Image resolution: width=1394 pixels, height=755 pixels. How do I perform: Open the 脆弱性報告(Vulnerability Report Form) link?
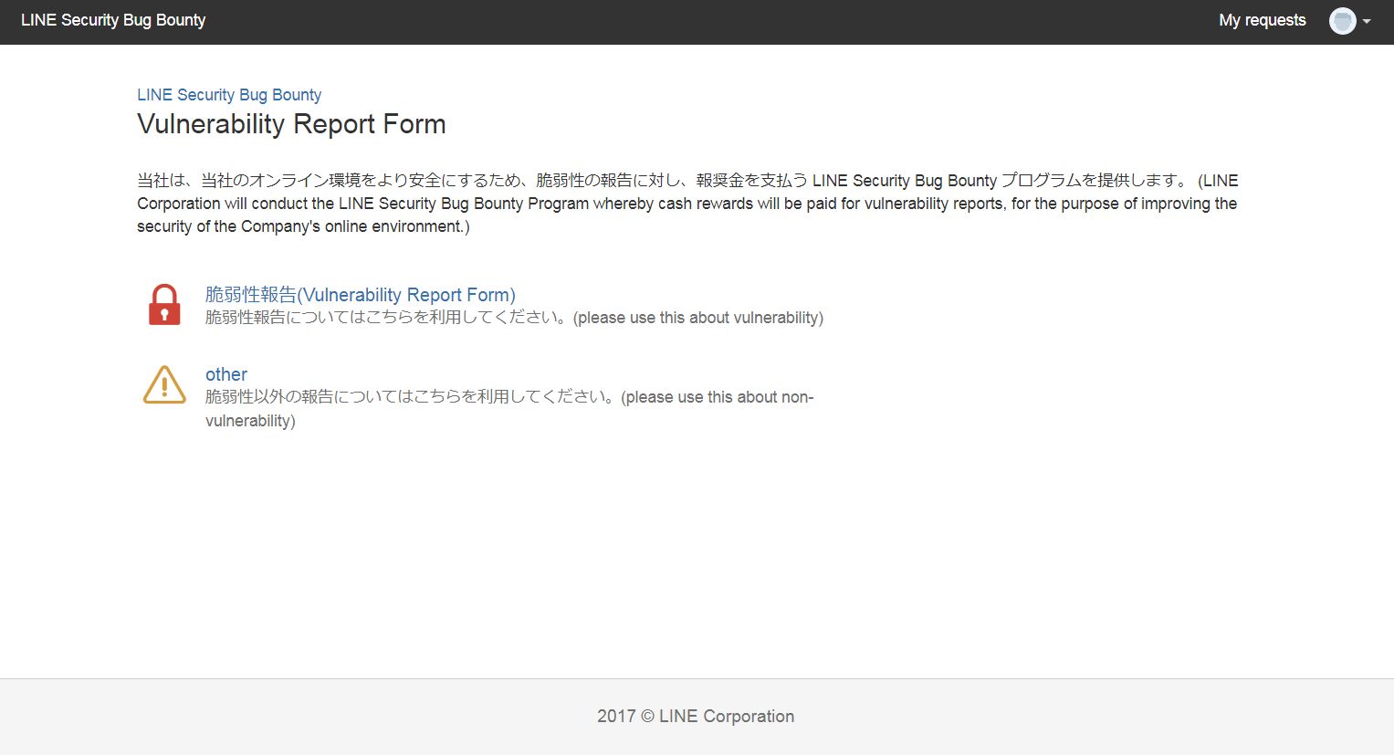coord(361,295)
